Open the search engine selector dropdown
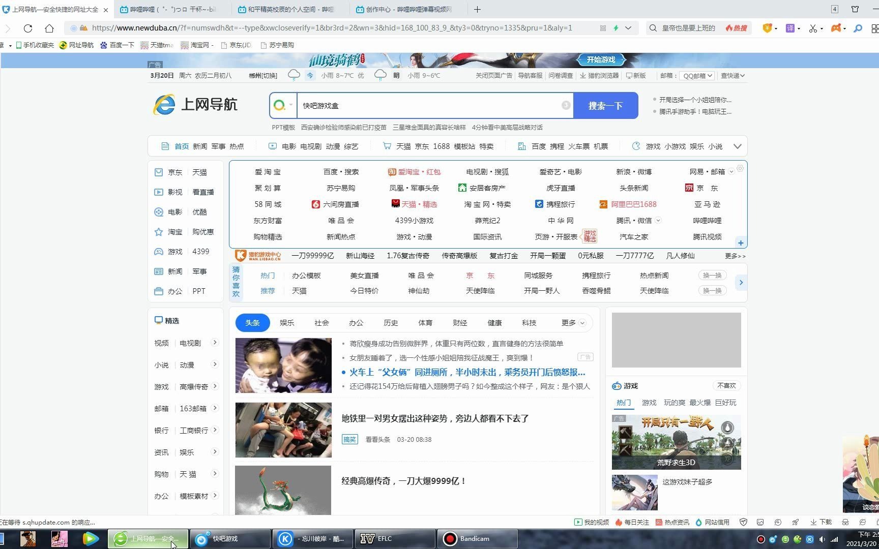This screenshot has width=879, height=549. [283, 106]
